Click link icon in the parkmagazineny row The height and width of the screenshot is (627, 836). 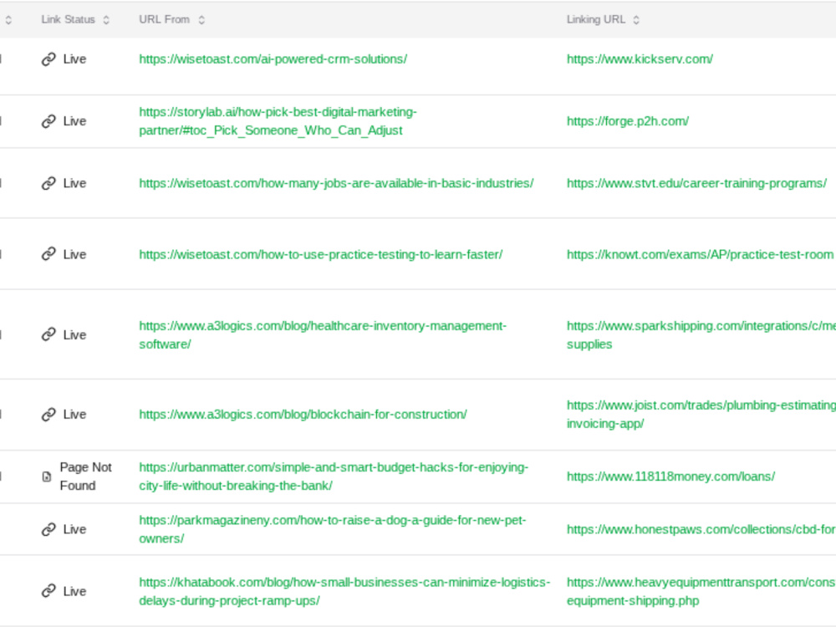point(48,529)
